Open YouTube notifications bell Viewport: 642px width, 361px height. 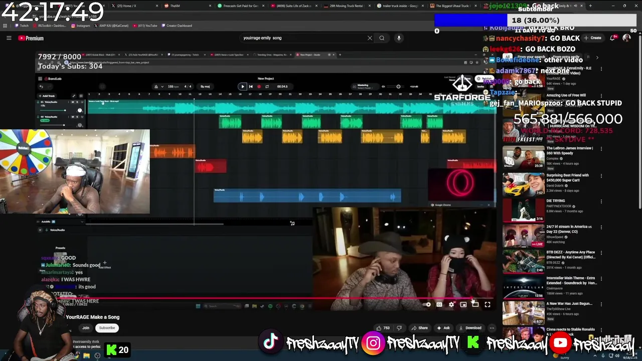tap(613, 38)
